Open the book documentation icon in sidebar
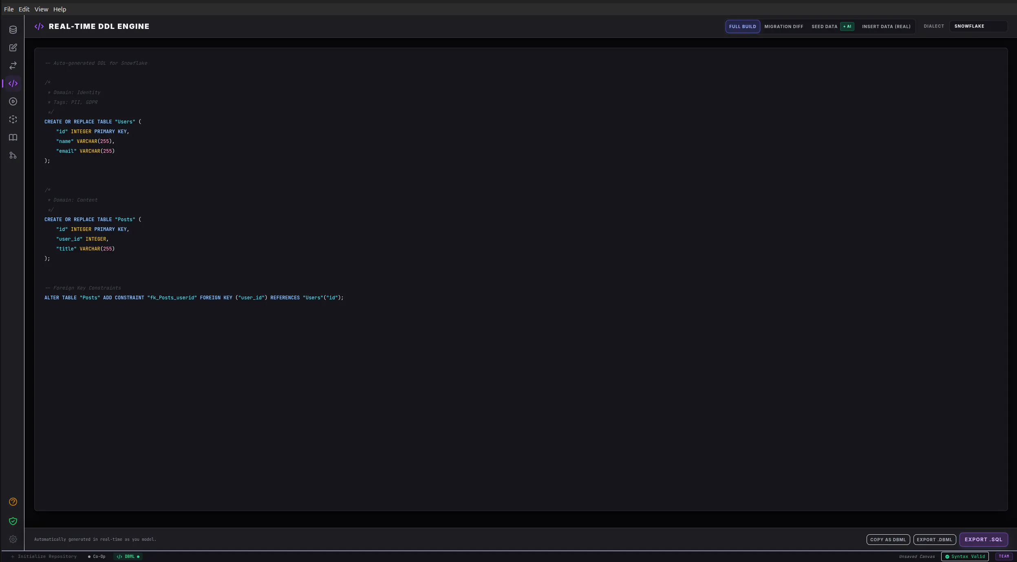The height and width of the screenshot is (562, 1017). coord(13,137)
